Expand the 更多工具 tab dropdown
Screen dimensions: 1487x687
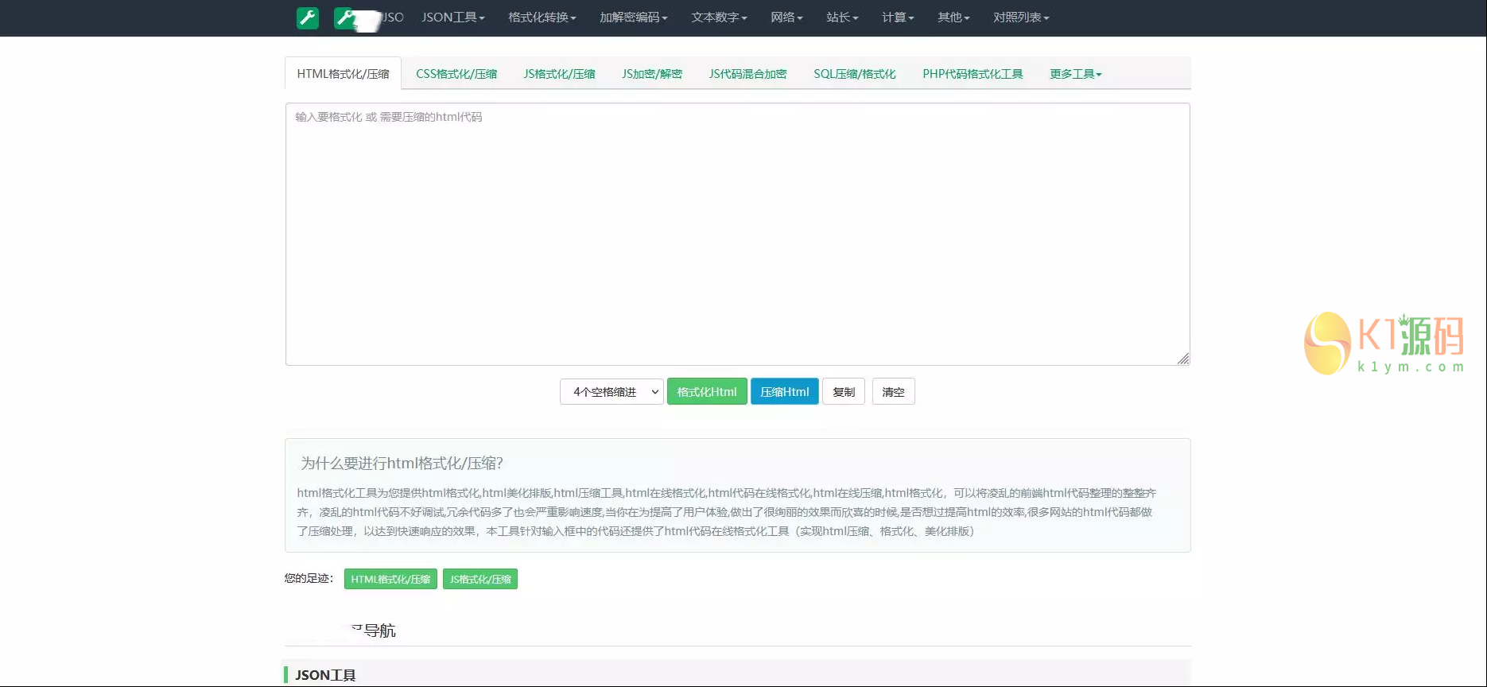tap(1075, 74)
